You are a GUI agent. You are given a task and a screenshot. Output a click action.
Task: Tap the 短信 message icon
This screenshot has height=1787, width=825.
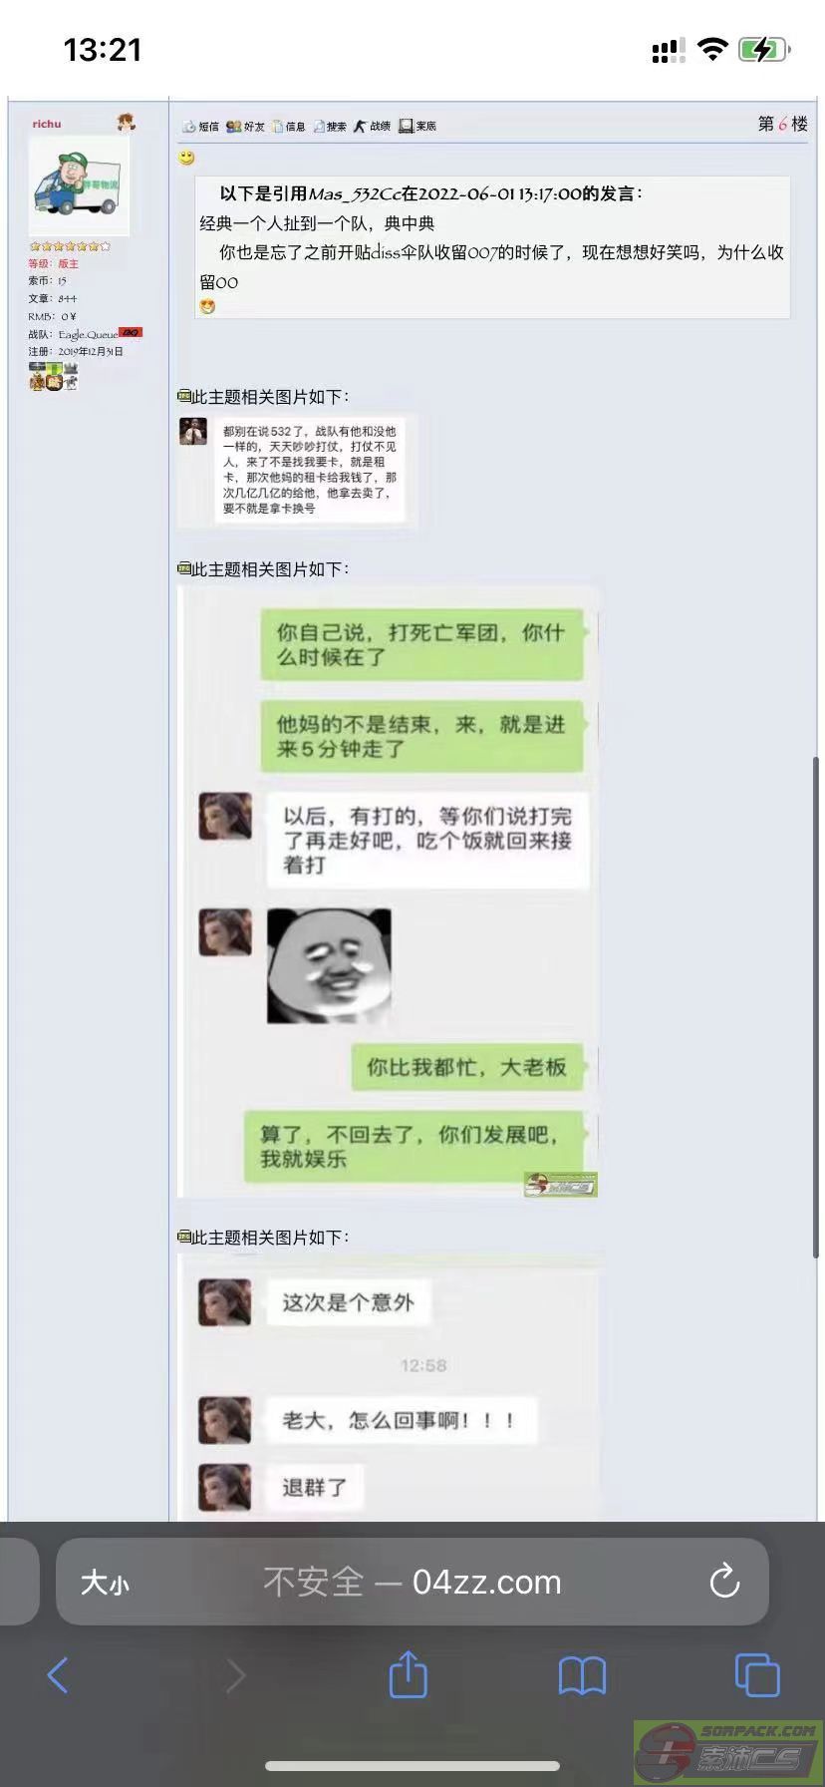click(200, 127)
